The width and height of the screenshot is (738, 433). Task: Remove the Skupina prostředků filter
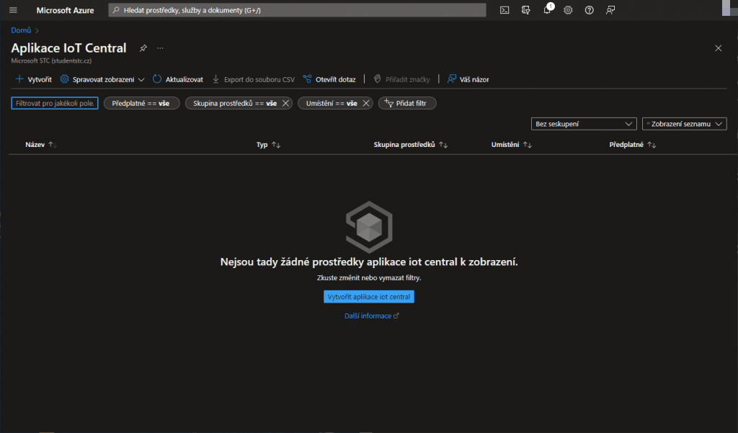click(x=285, y=104)
